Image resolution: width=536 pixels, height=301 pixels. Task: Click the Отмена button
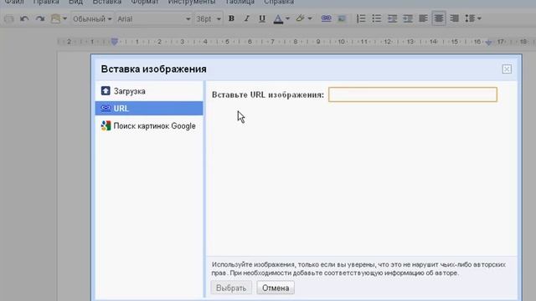[276, 288]
